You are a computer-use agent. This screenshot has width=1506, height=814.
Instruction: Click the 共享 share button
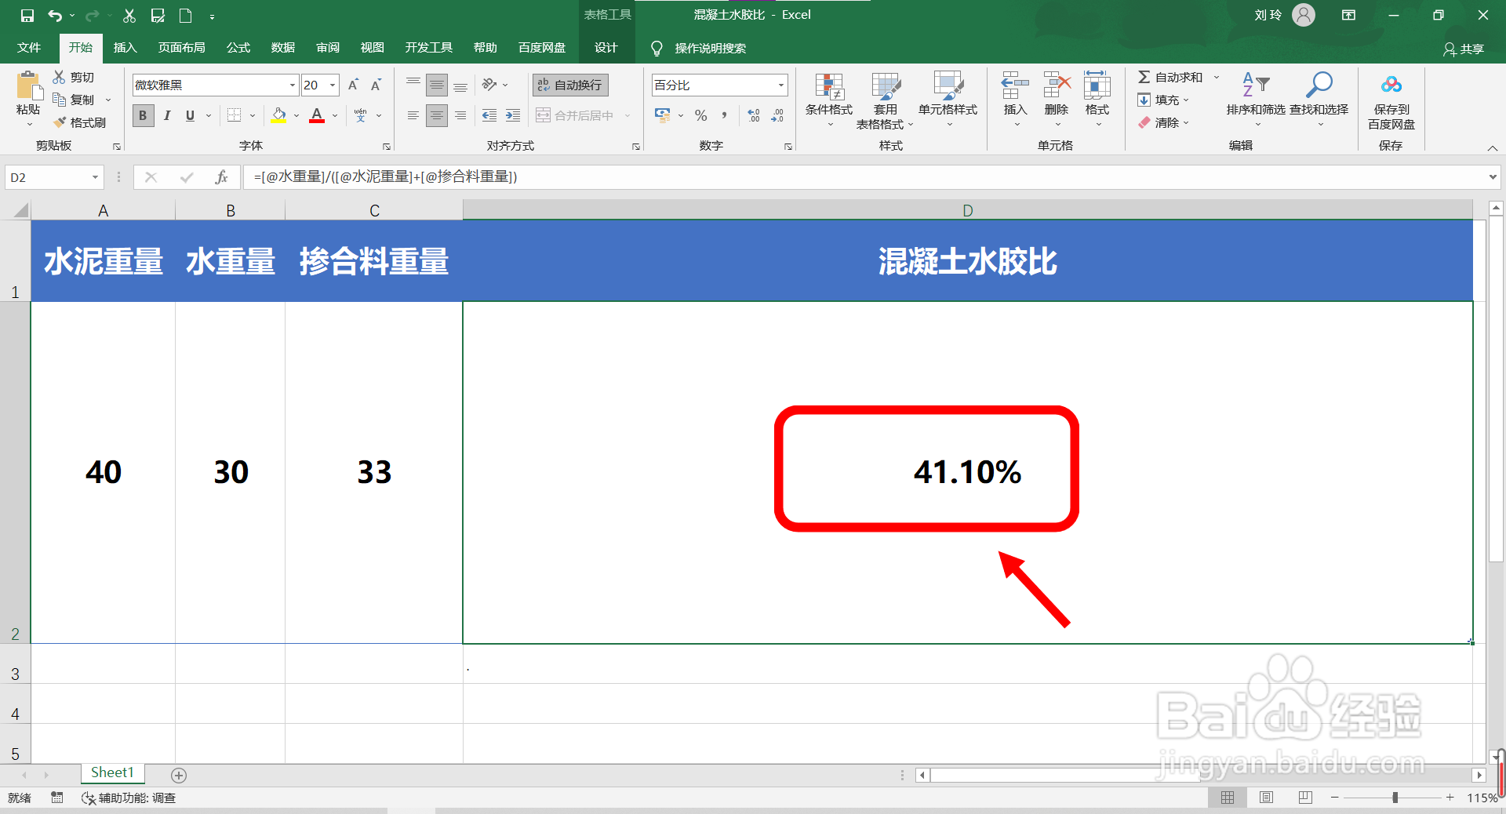1464,48
